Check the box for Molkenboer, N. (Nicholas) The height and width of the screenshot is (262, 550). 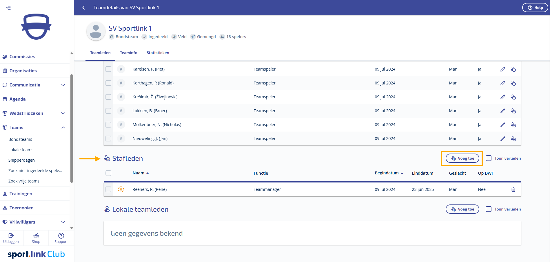(x=108, y=125)
